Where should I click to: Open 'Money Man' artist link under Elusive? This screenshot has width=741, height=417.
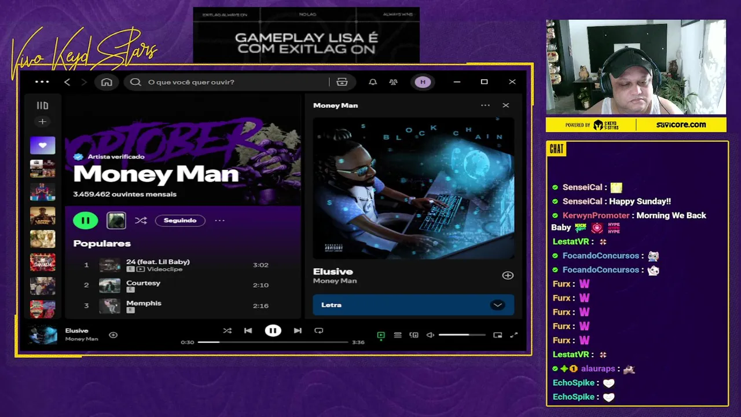tap(335, 281)
